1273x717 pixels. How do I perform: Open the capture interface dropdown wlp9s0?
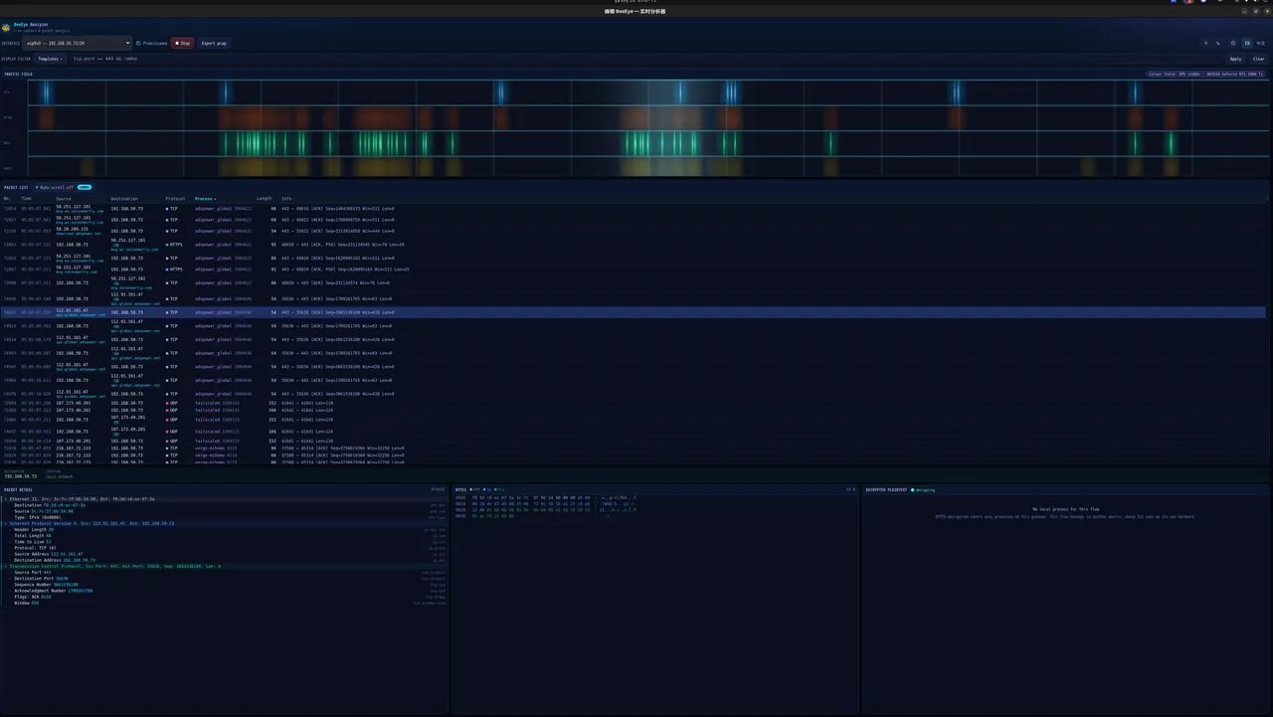coord(78,43)
